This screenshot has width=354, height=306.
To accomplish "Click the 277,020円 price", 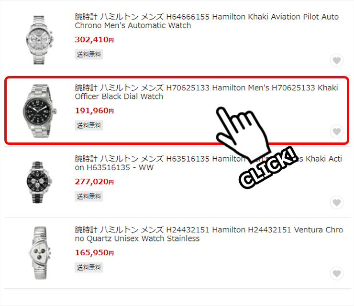I will (94, 182).
